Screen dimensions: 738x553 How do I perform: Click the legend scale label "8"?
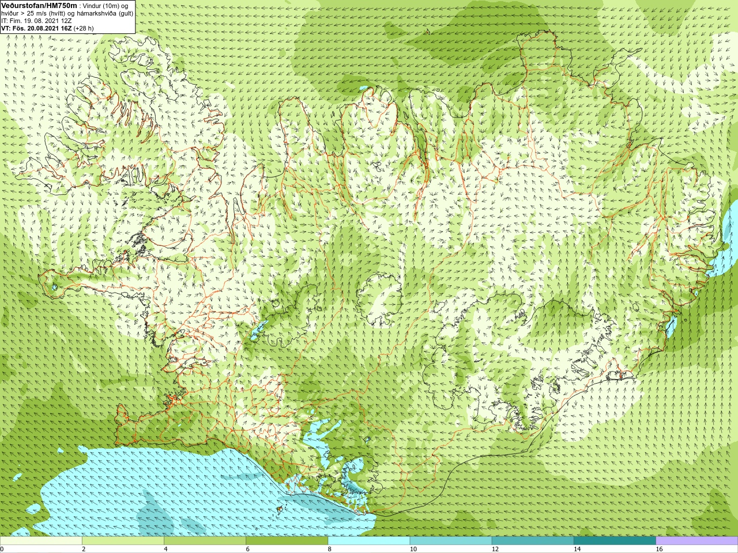[x=330, y=549]
